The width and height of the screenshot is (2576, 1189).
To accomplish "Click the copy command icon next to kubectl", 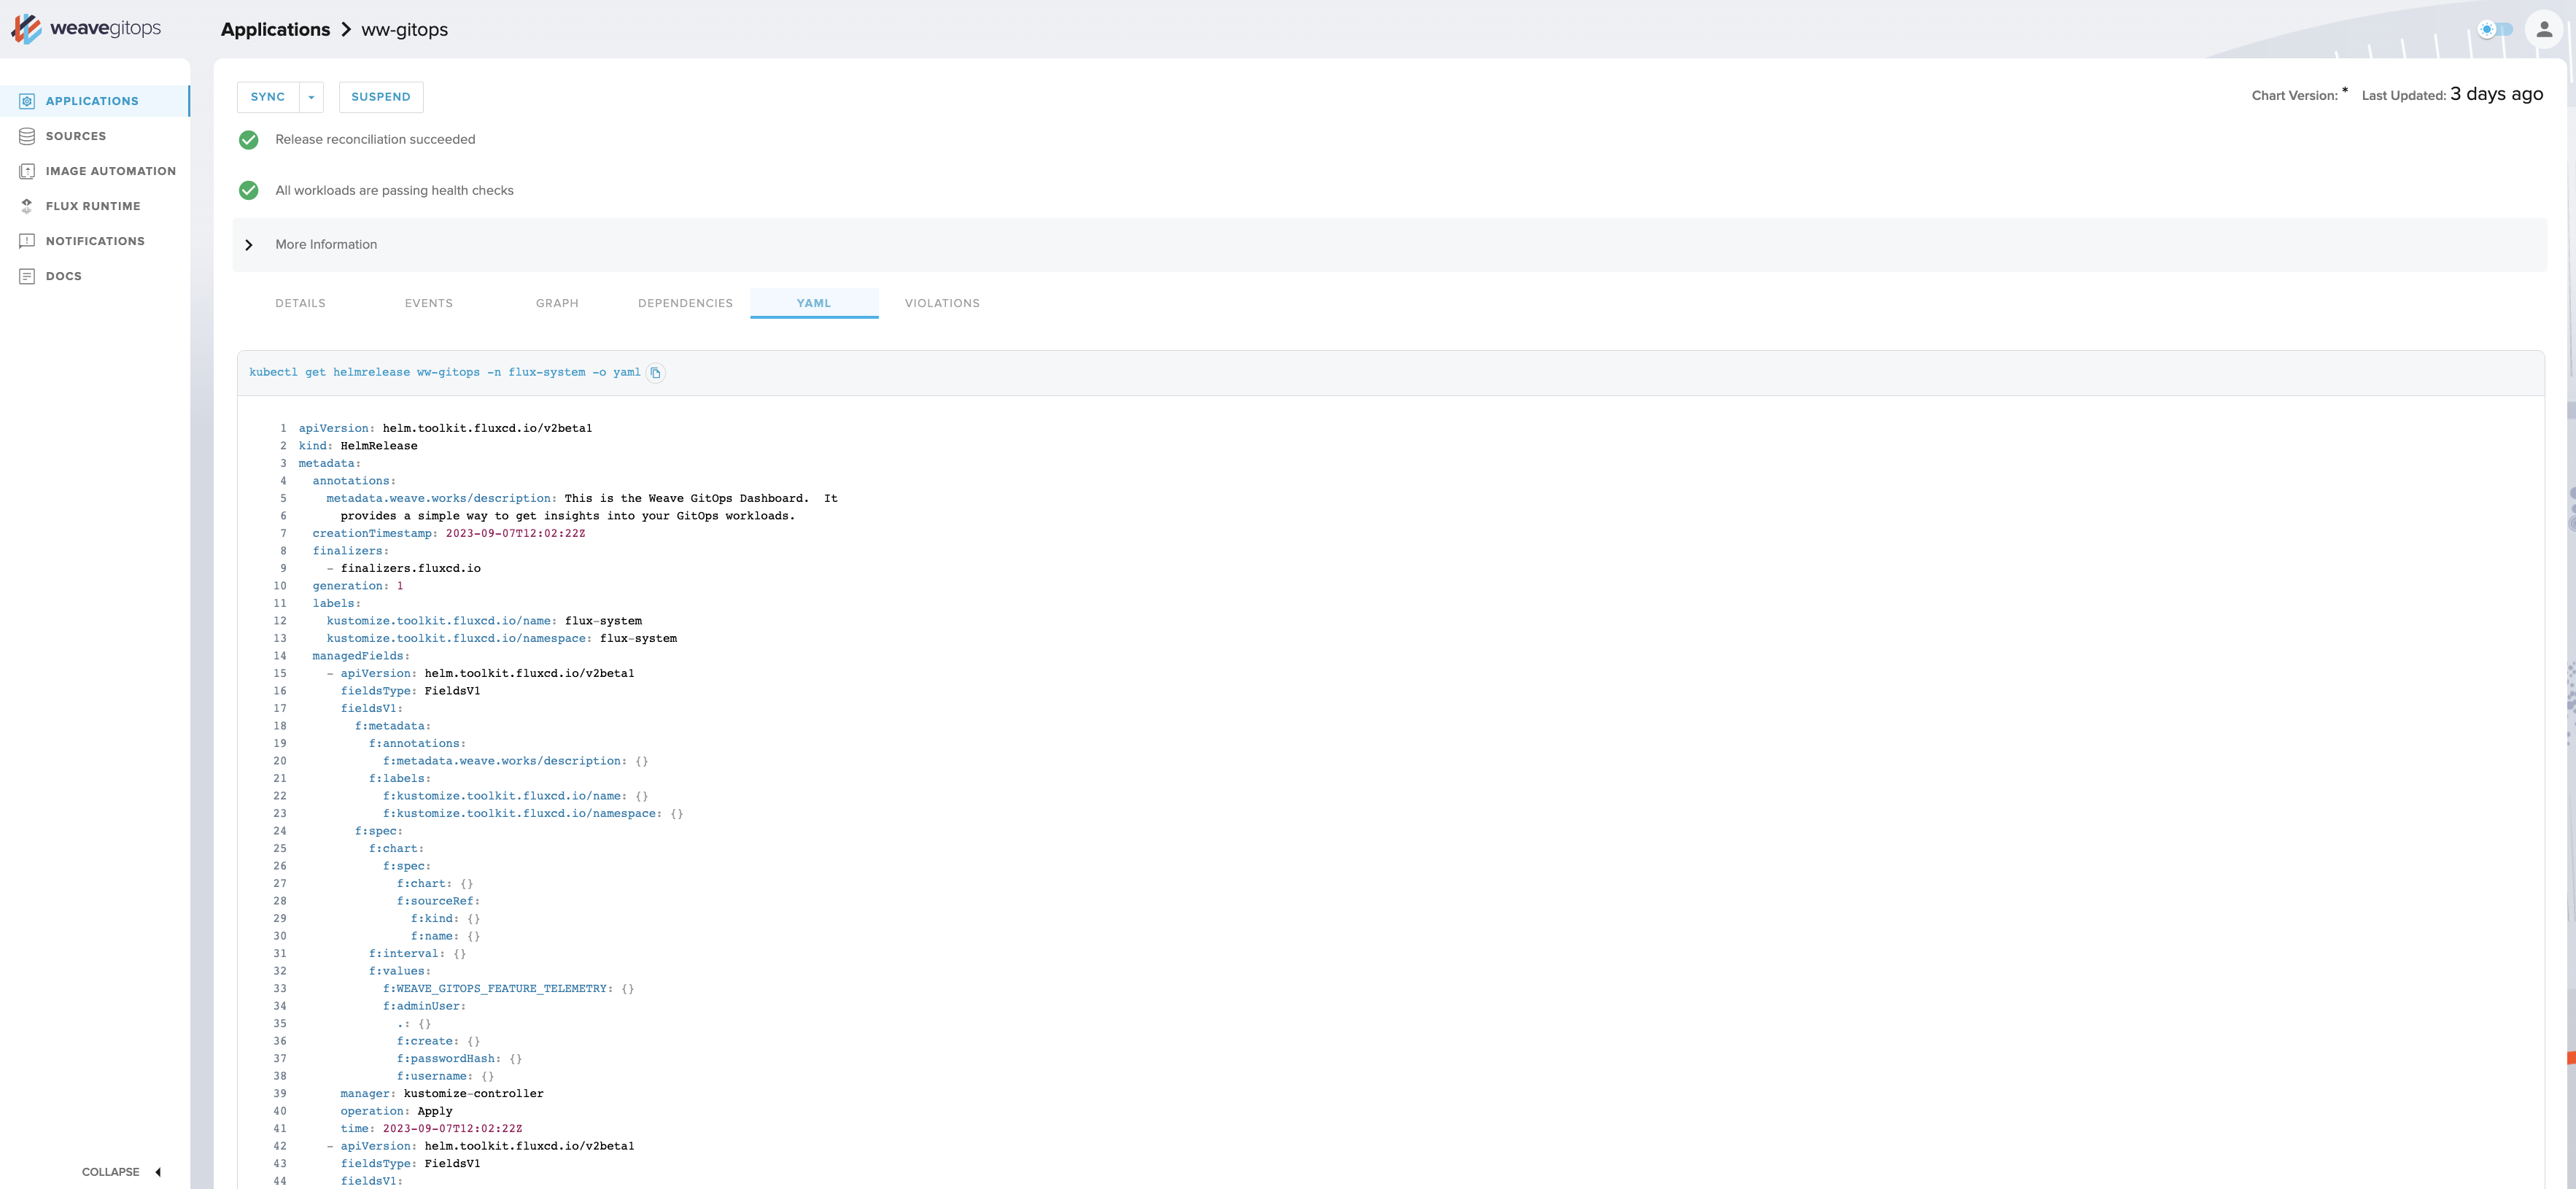I will click(656, 373).
